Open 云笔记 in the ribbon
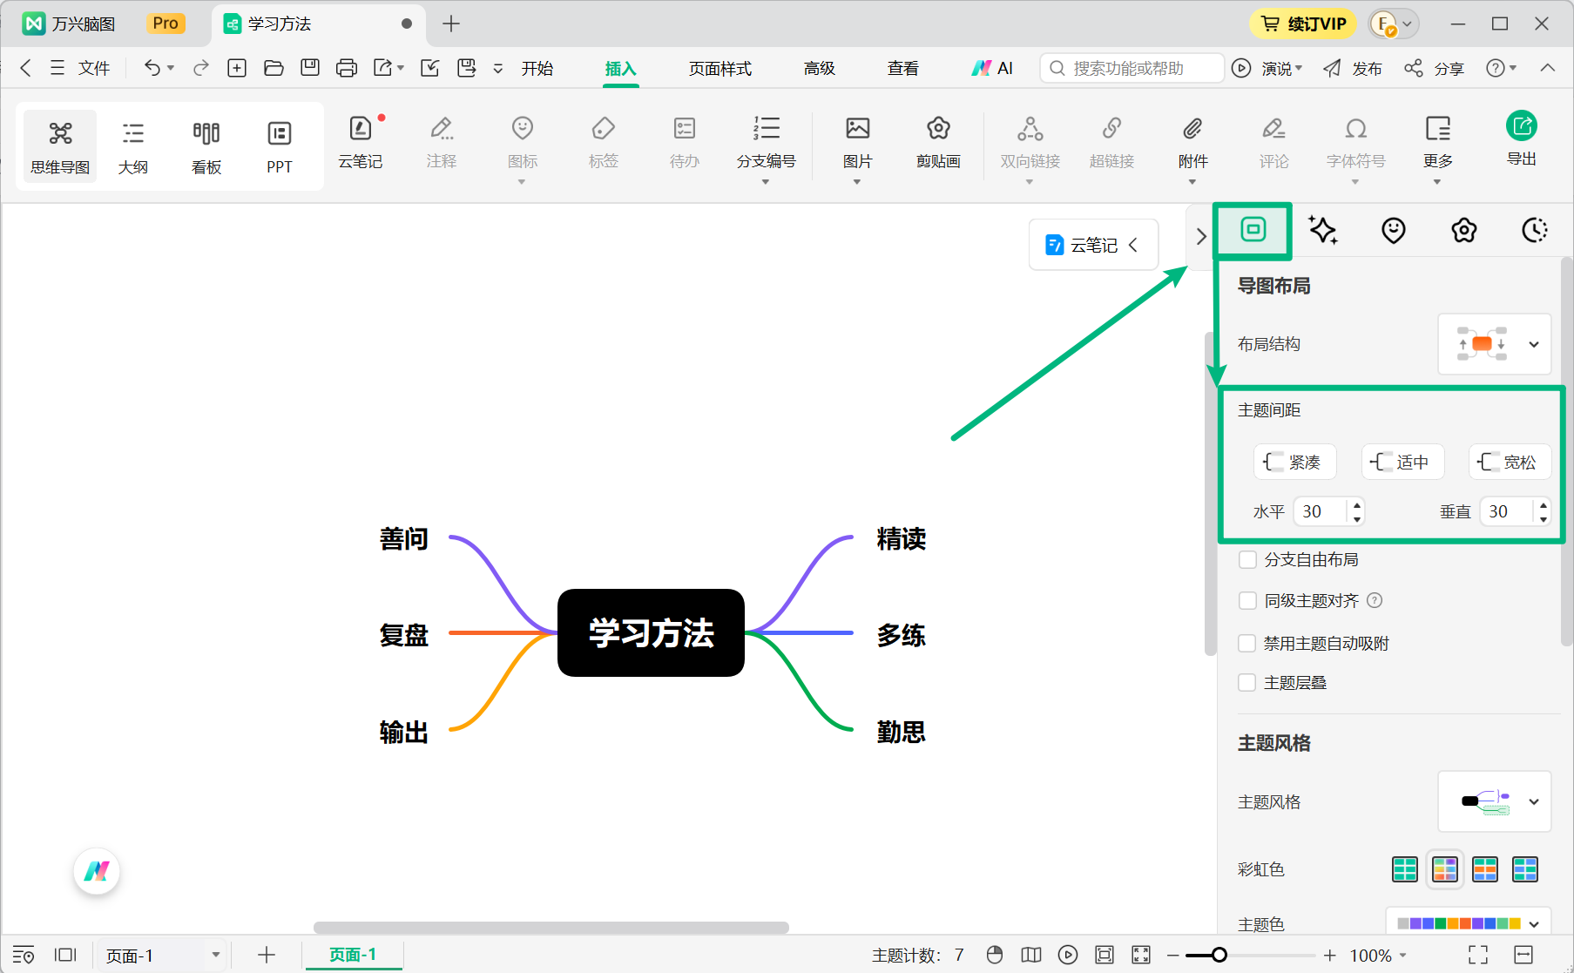The width and height of the screenshot is (1574, 973). click(361, 143)
